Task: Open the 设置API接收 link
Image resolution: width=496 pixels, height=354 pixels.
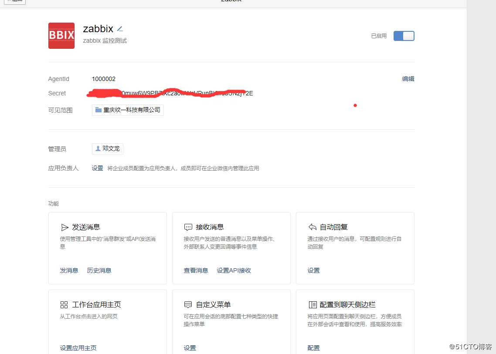Action: point(234,270)
